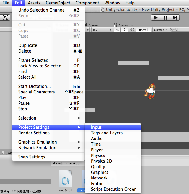Screen dimensions: 189x194
Task: Click script folder in breadcrumb
Action: tap(74, 163)
